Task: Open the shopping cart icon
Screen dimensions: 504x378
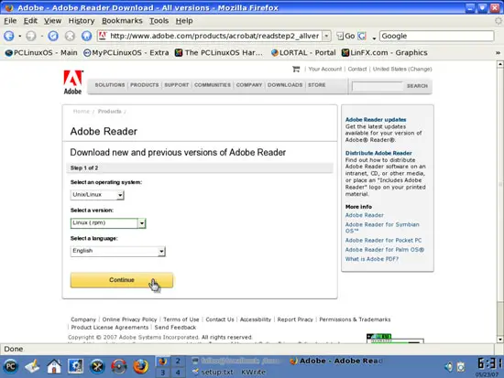Action: click(x=296, y=69)
